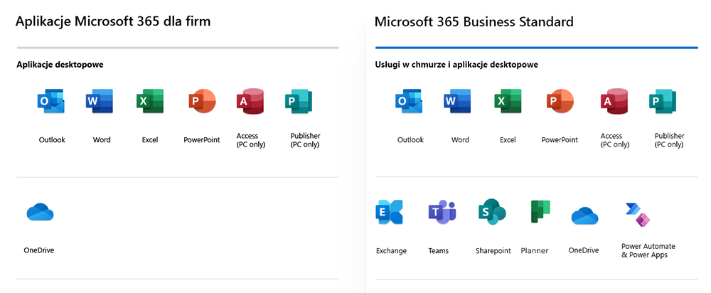Click the Aplikacje Microsoft 365 dla firm heading
Image resolution: width=711 pixels, height=293 pixels.
(x=113, y=21)
